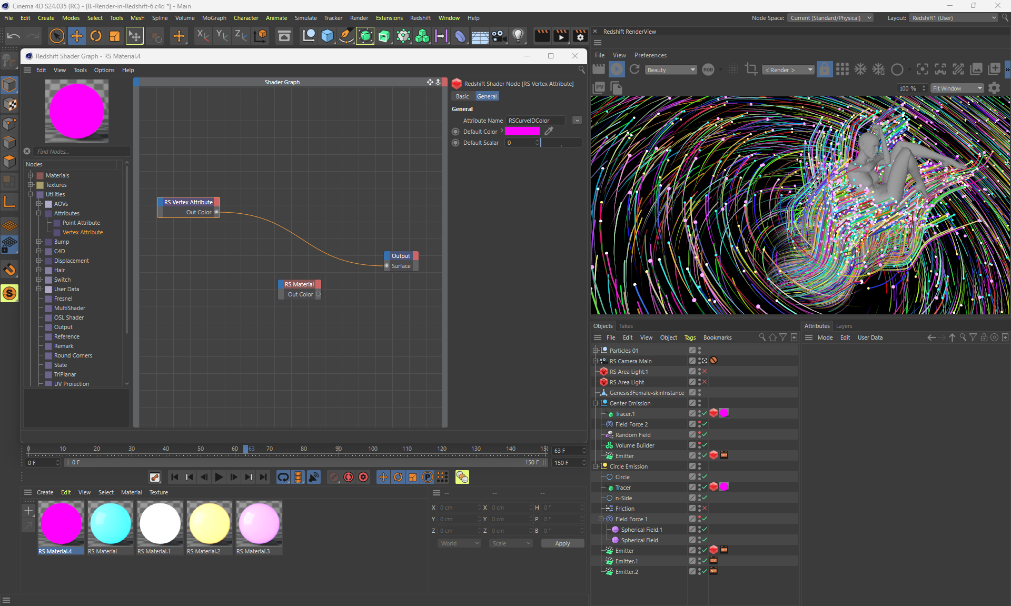Toggle the Default Scalar radio button
The image size is (1011, 606).
pyautogui.click(x=455, y=143)
